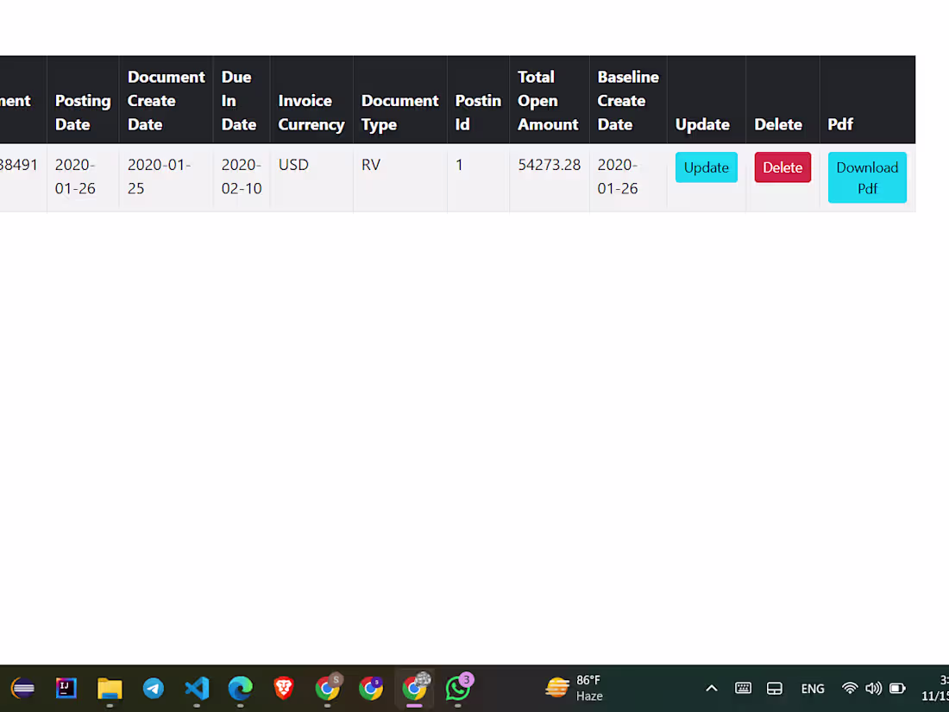Check the battery status indicator
The image size is (949, 712).
coord(897,689)
